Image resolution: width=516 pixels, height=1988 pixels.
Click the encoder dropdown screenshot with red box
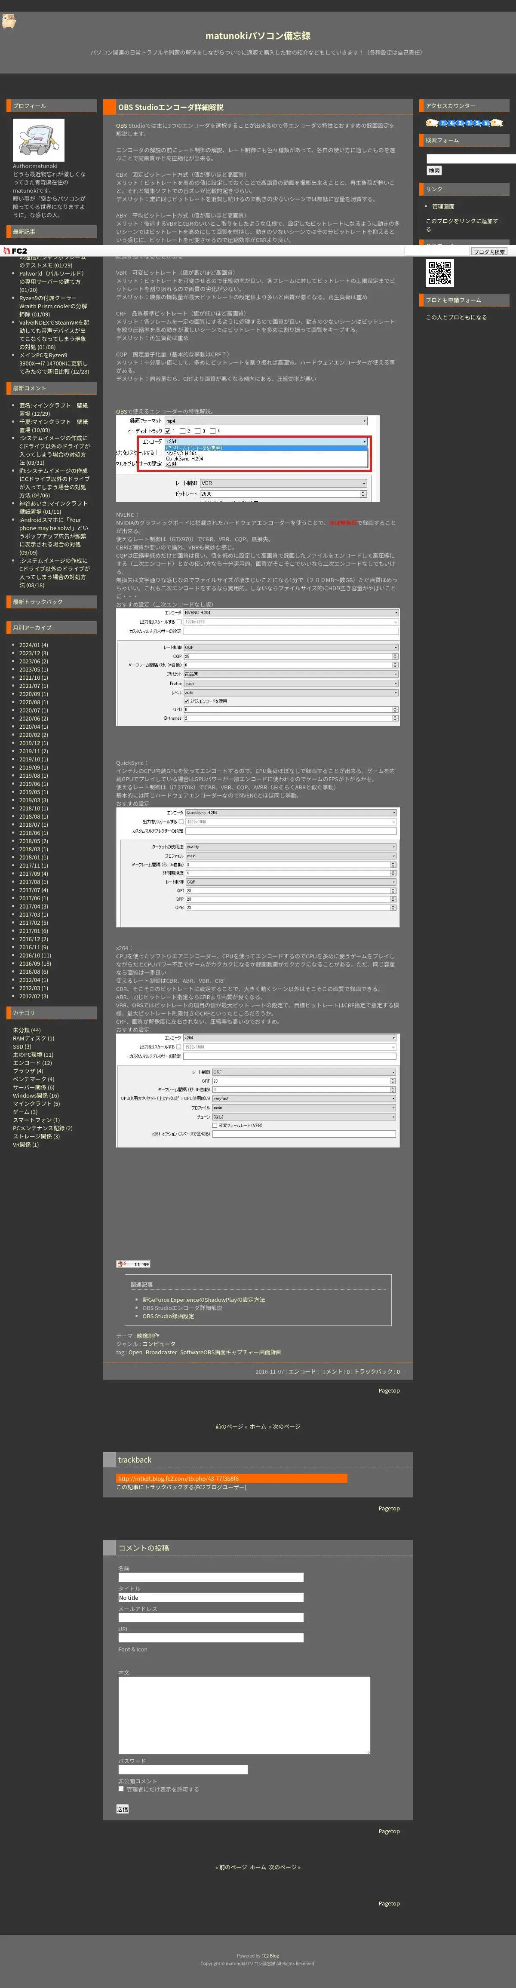[x=248, y=458]
